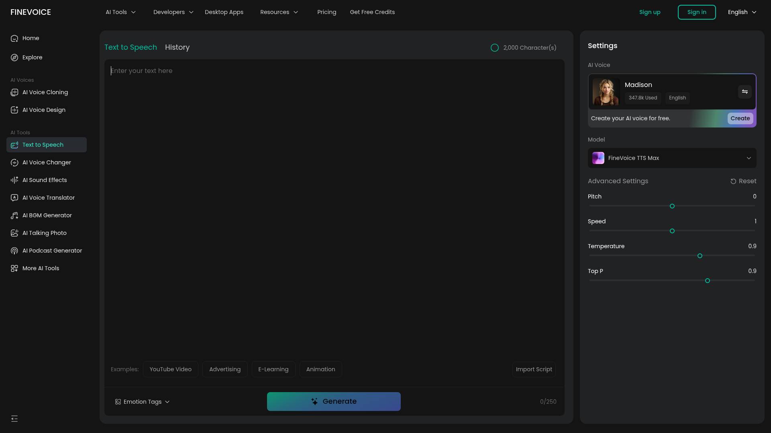Image resolution: width=771 pixels, height=433 pixels.
Task: Insert the YouTube Video example
Action: (x=171, y=369)
